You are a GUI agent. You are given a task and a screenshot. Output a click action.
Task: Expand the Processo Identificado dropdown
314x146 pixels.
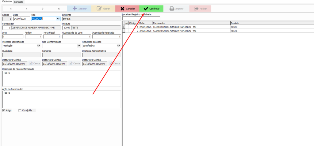point(38,46)
